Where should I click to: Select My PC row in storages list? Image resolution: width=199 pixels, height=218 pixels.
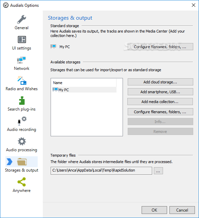(84, 90)
